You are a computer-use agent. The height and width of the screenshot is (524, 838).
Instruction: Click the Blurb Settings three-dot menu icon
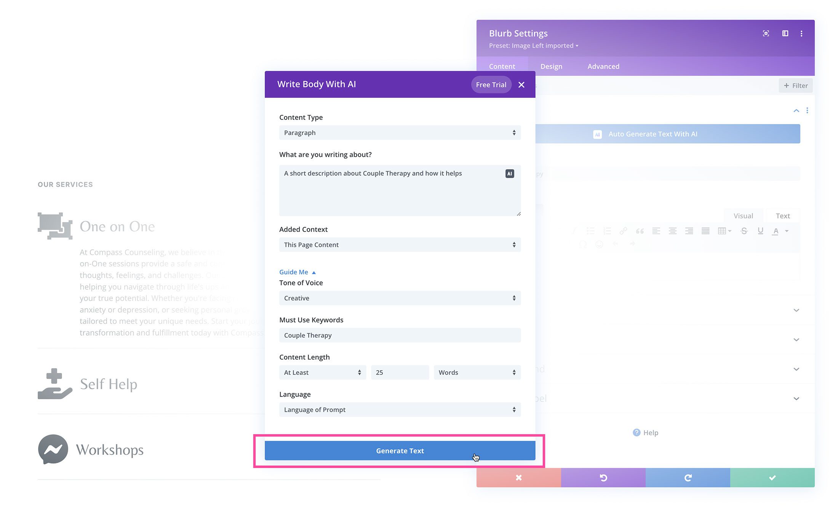802,33
